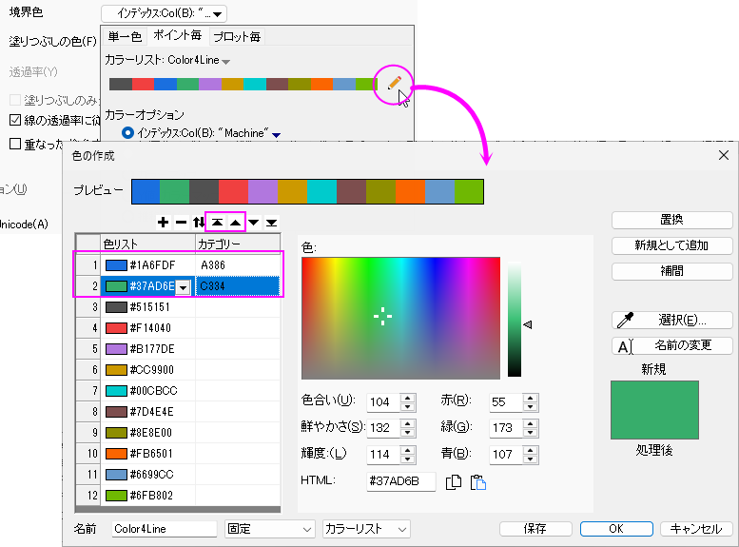This screenshot has width=739, height=547.
Task: Select color row #7D4E4E
Action: pyautogui.click(x=178, y=412)
